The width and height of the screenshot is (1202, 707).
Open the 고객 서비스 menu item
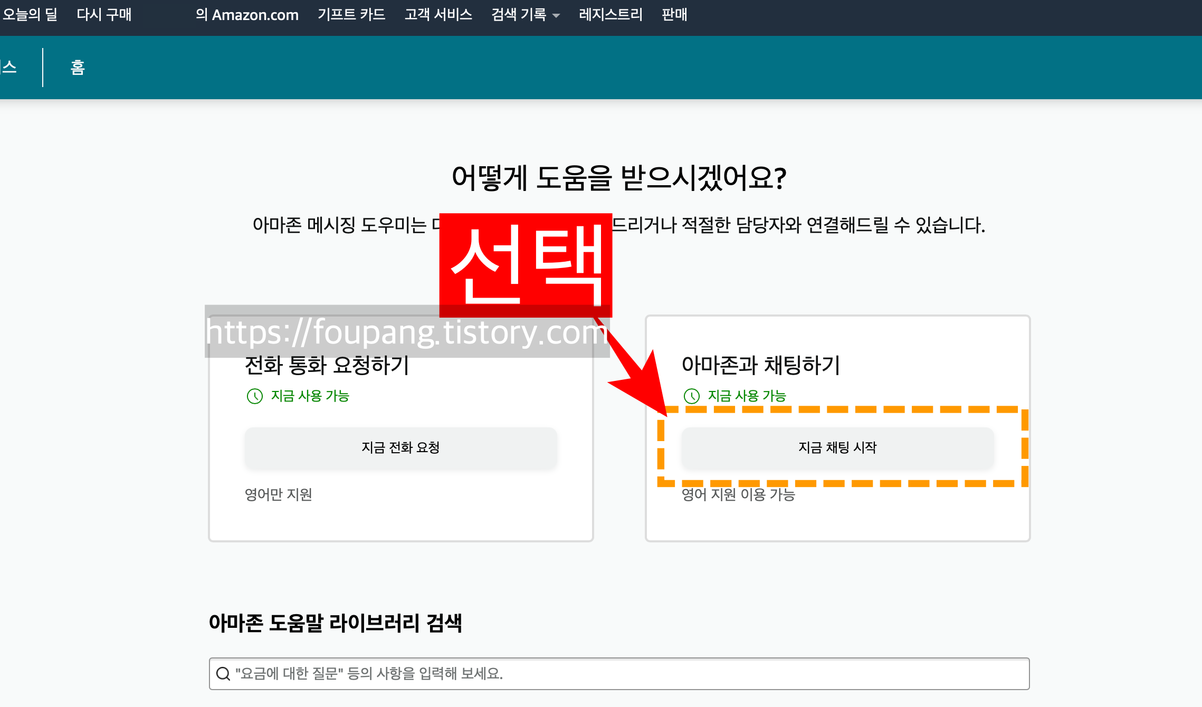point(438,14)
